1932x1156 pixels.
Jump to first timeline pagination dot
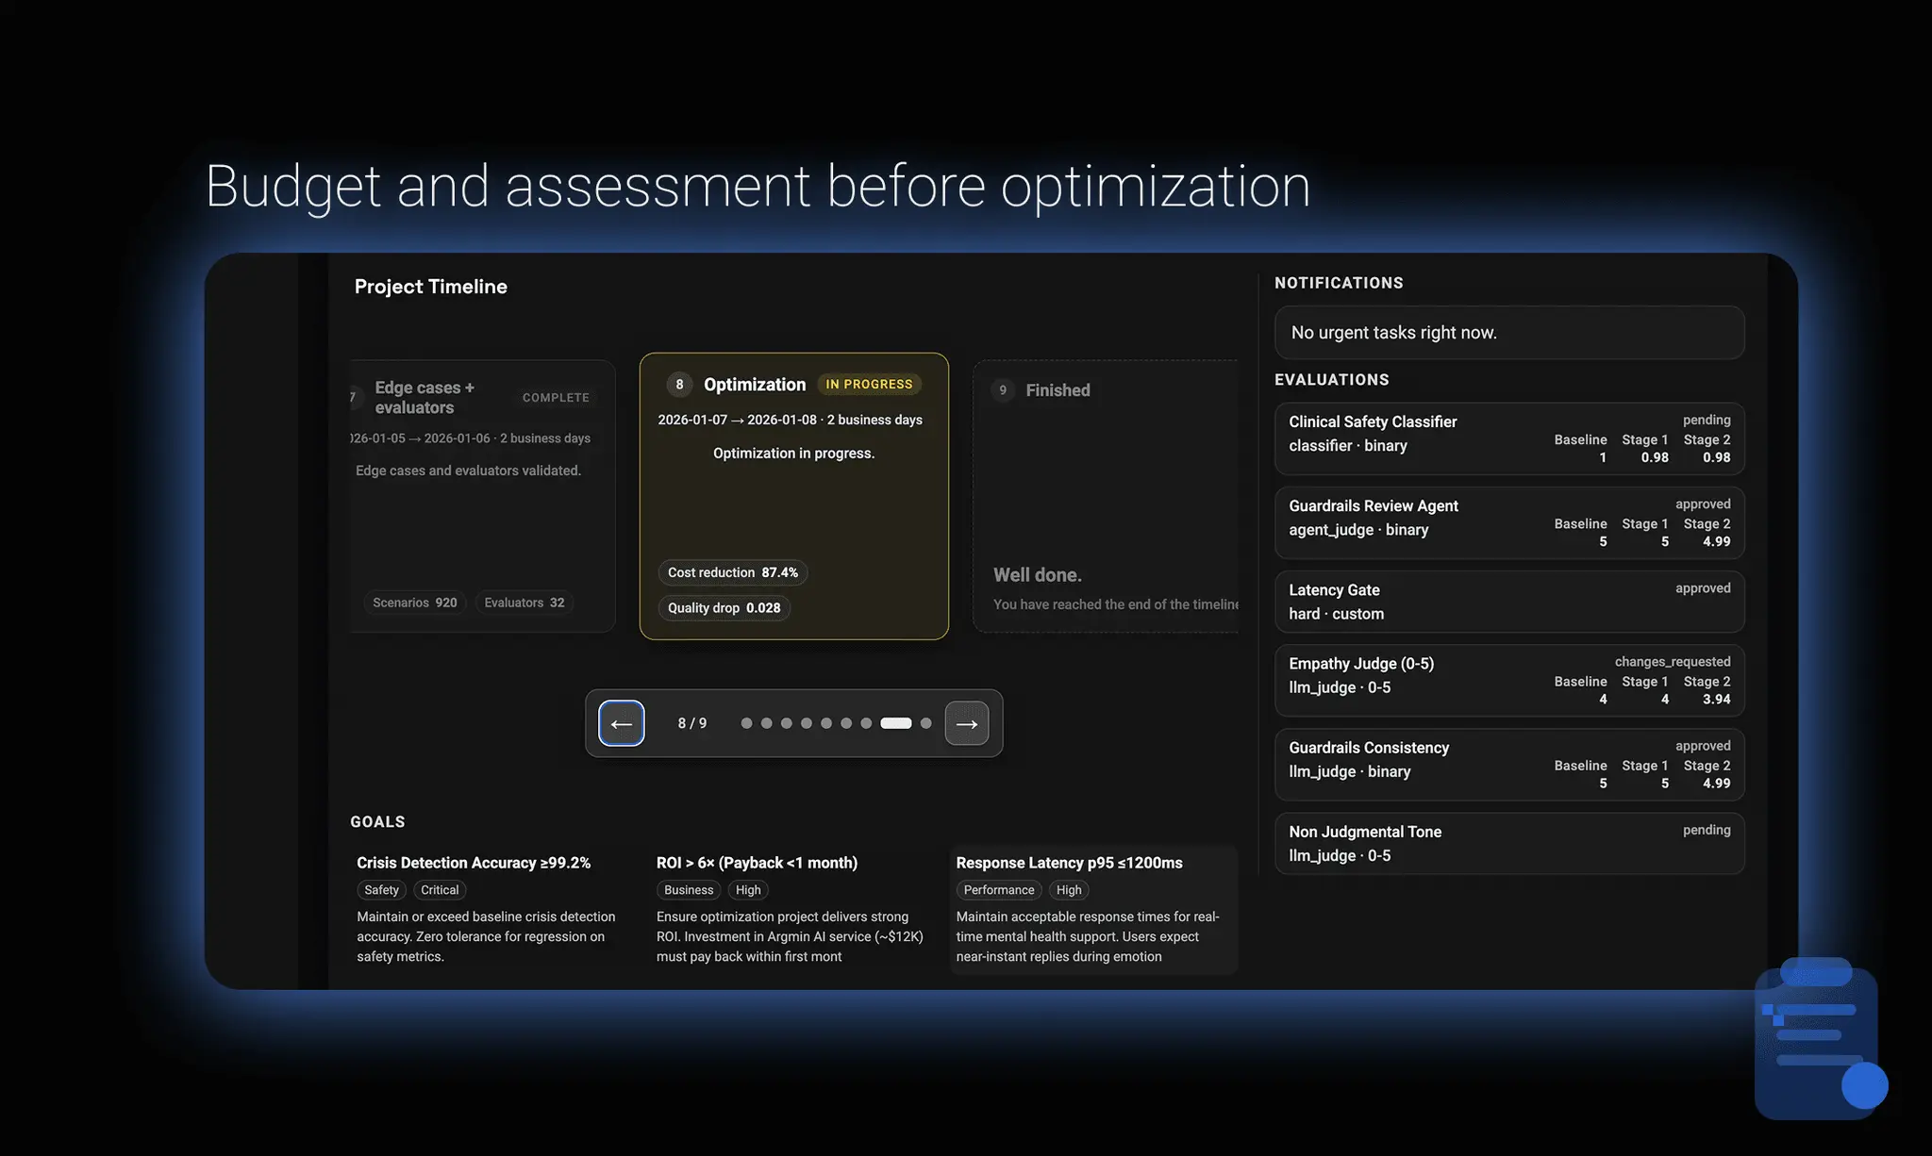746,723
